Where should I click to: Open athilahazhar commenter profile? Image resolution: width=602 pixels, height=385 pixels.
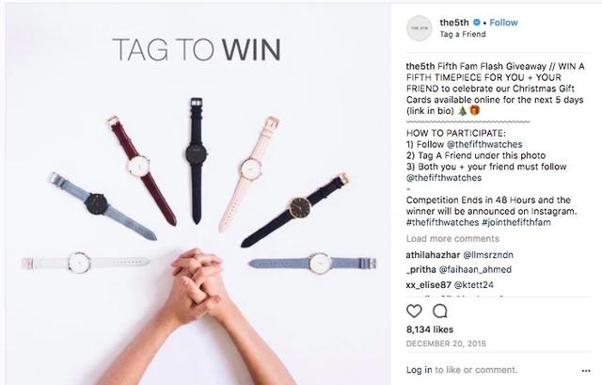pos(433,255)
